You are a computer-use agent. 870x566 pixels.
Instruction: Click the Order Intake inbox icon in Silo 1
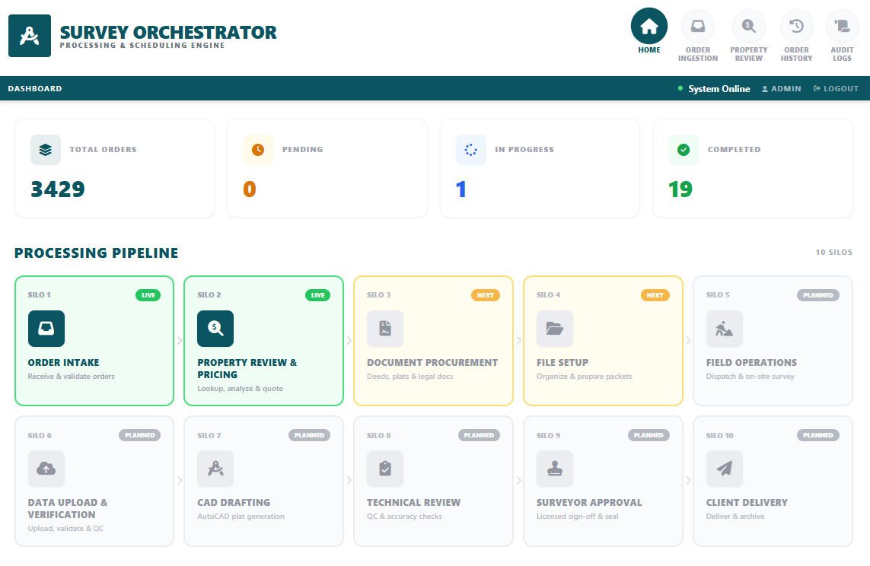coord(46,329)
